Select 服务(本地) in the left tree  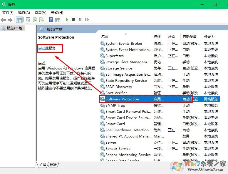(x=13, y=28)
